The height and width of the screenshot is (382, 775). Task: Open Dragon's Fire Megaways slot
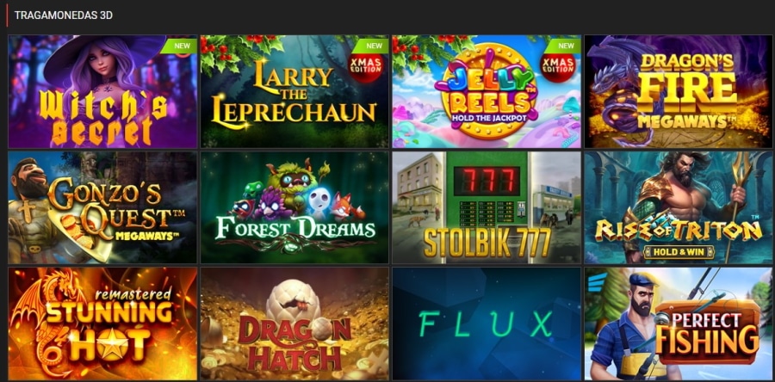679,91
